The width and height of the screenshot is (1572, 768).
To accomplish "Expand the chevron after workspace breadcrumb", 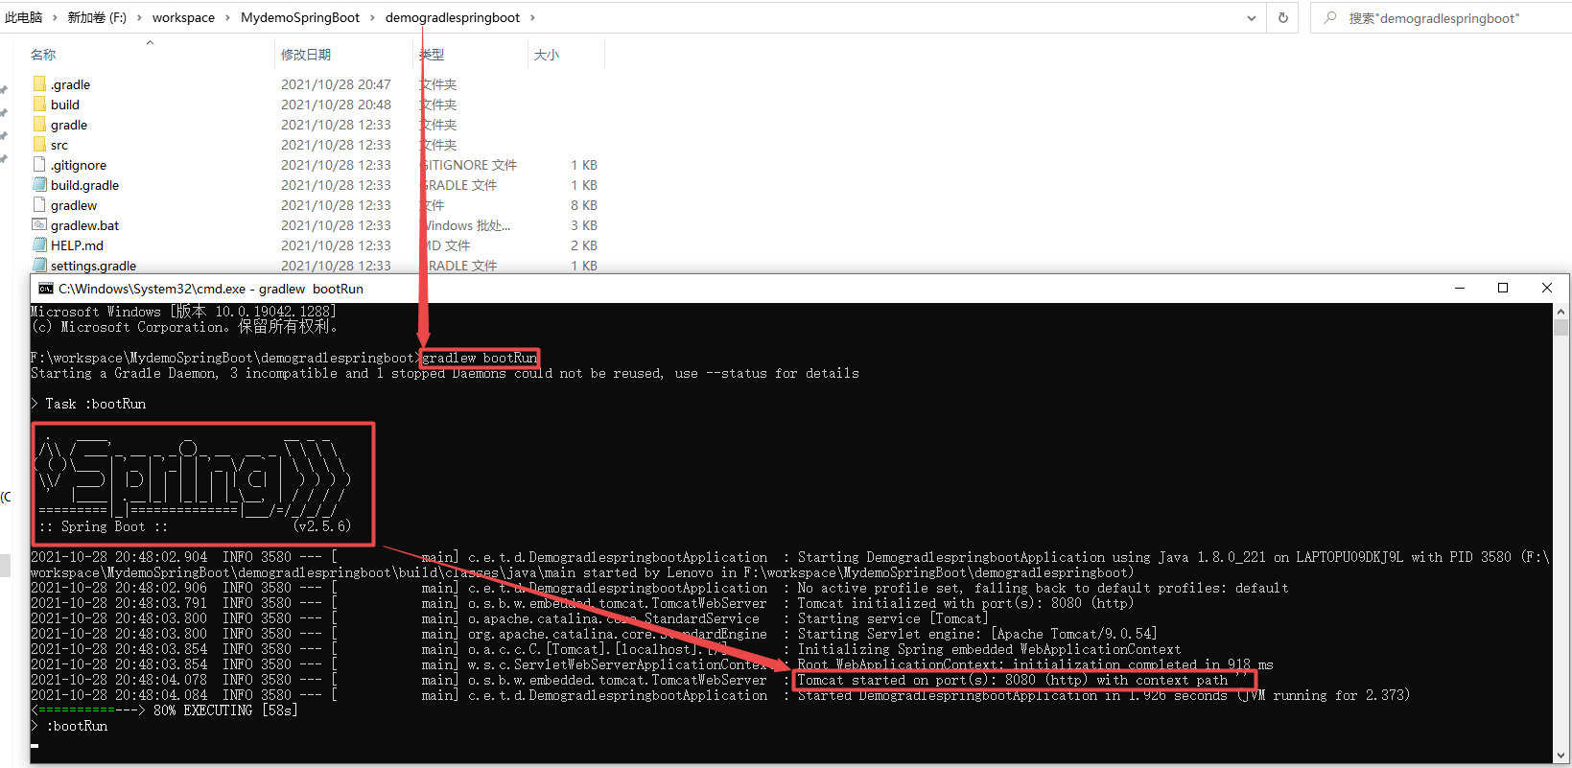I will coord(228,17).
